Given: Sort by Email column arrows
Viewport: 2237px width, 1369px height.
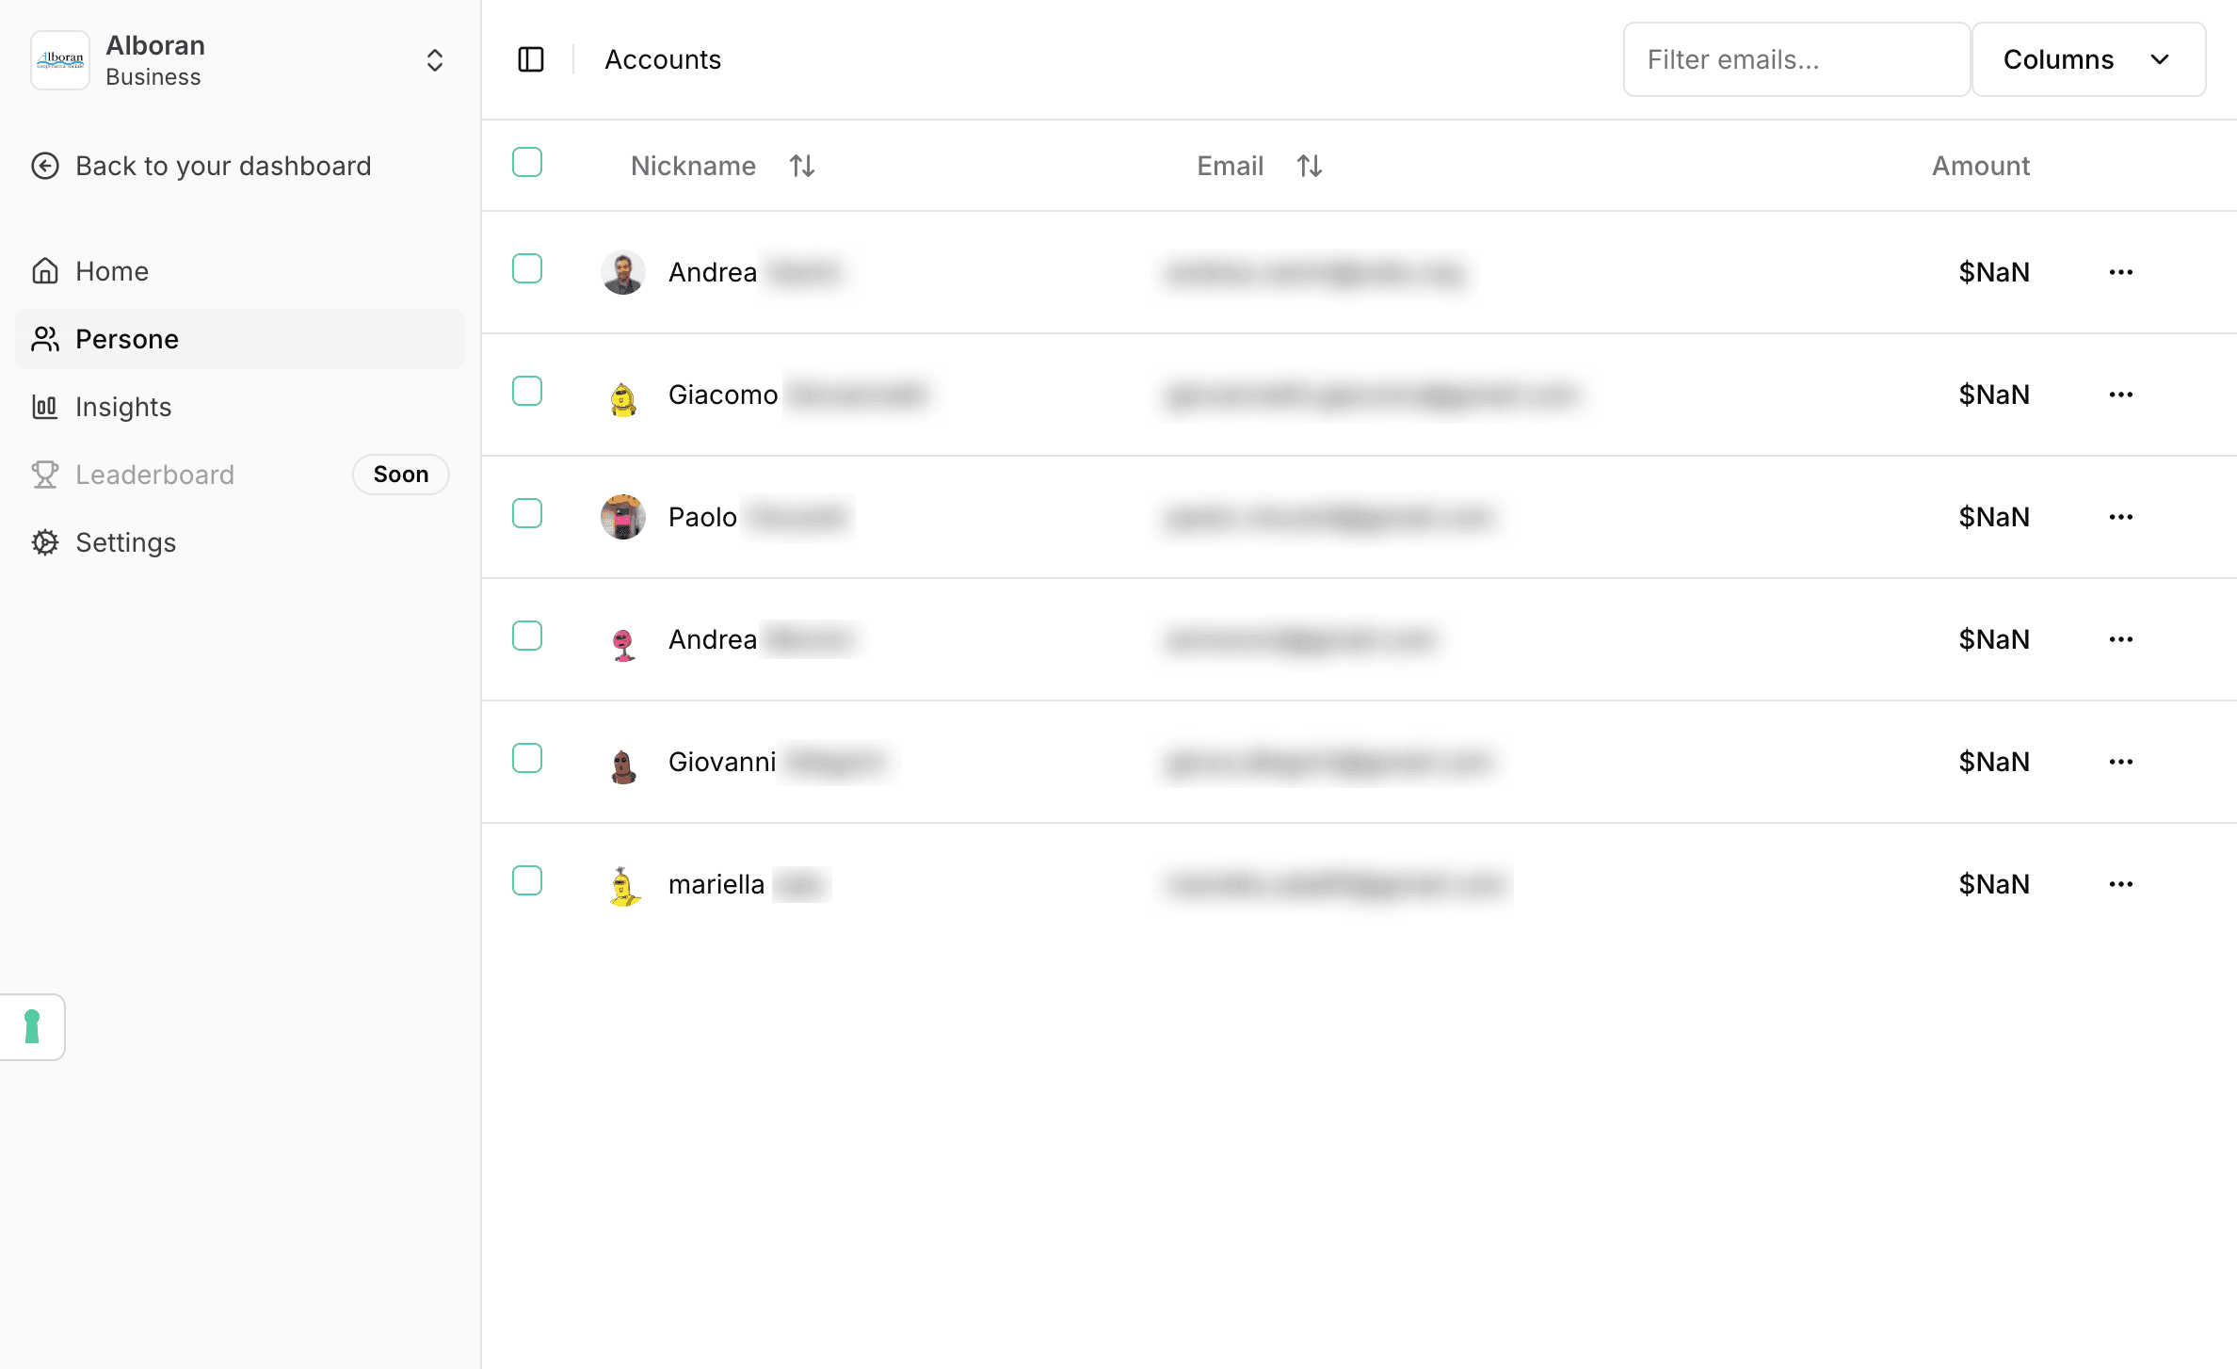Looking at the screenshot, I should click(1310, 166).
